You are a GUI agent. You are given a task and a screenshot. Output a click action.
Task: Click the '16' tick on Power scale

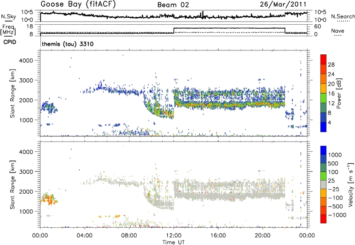tap(331, 94)
